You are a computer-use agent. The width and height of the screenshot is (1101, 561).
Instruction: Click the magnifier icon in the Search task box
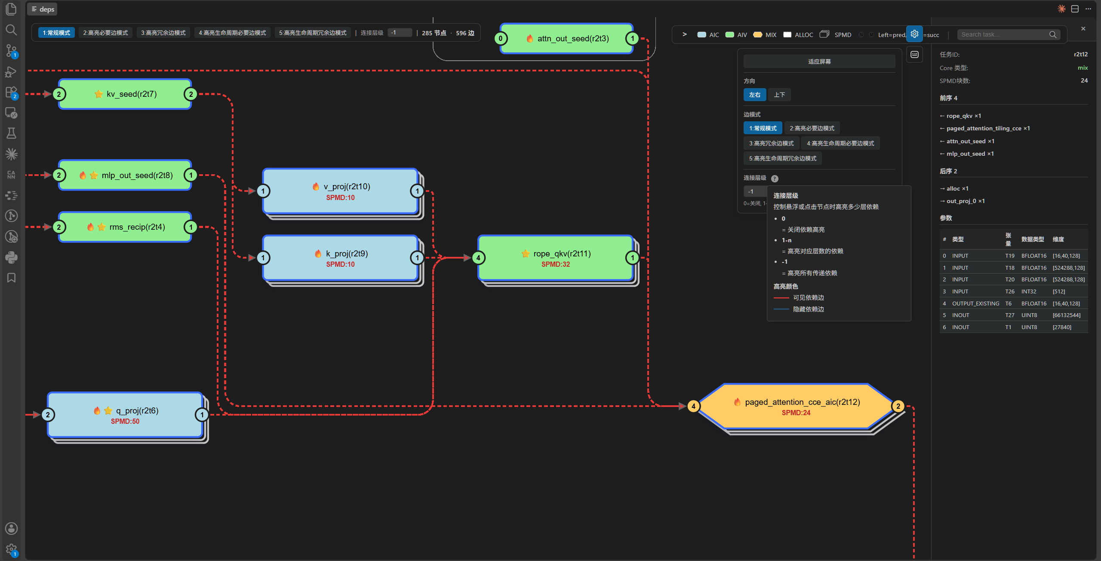pyautogui.click(x=1052, y=34)
